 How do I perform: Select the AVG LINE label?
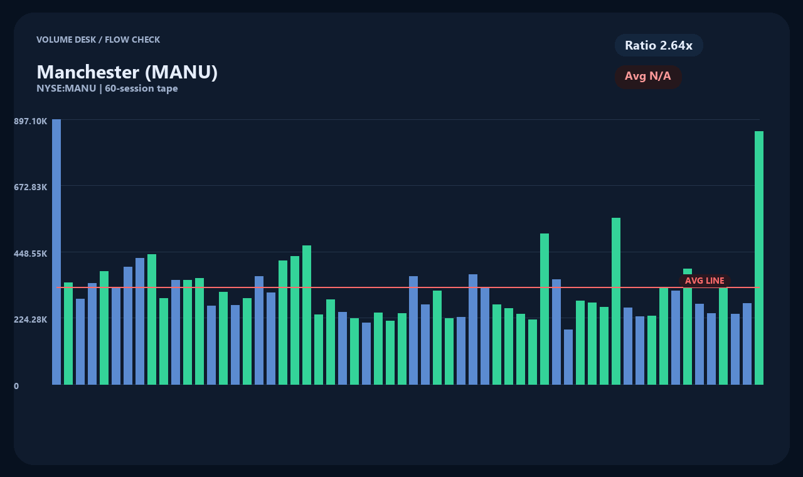tap(705, 281)
